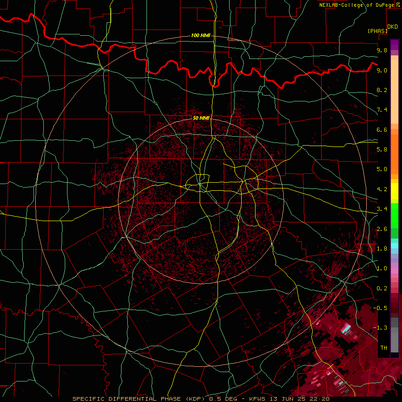Click the -1.3 value on the scale

[380, 328]
